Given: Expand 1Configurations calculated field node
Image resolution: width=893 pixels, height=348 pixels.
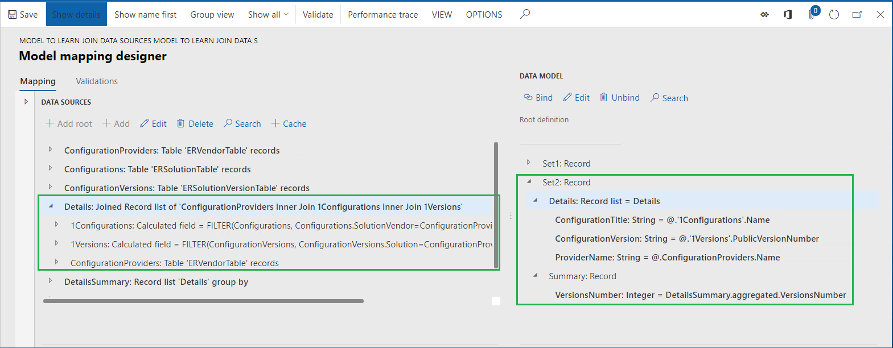Looking at the screenshot, I should pos(56,225).
